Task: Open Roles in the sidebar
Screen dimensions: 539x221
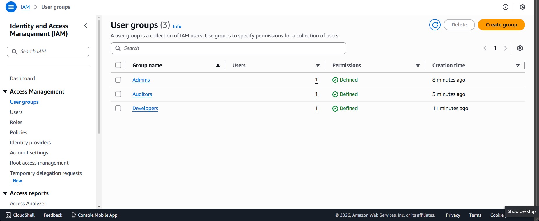Action: click(16, 122)
